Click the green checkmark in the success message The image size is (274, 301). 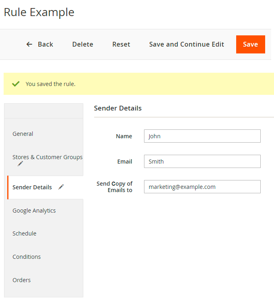[x=16, y=84]
